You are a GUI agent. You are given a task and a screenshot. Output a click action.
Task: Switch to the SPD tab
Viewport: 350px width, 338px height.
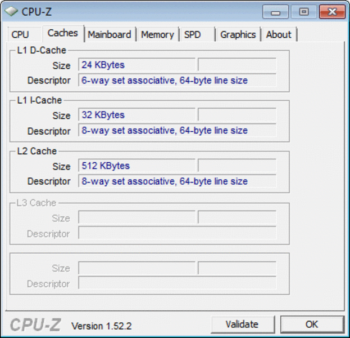coord(197,35)
